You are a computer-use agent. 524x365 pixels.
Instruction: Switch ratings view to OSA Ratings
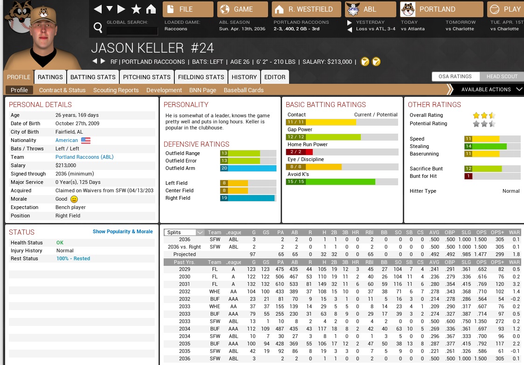(455, 77)
